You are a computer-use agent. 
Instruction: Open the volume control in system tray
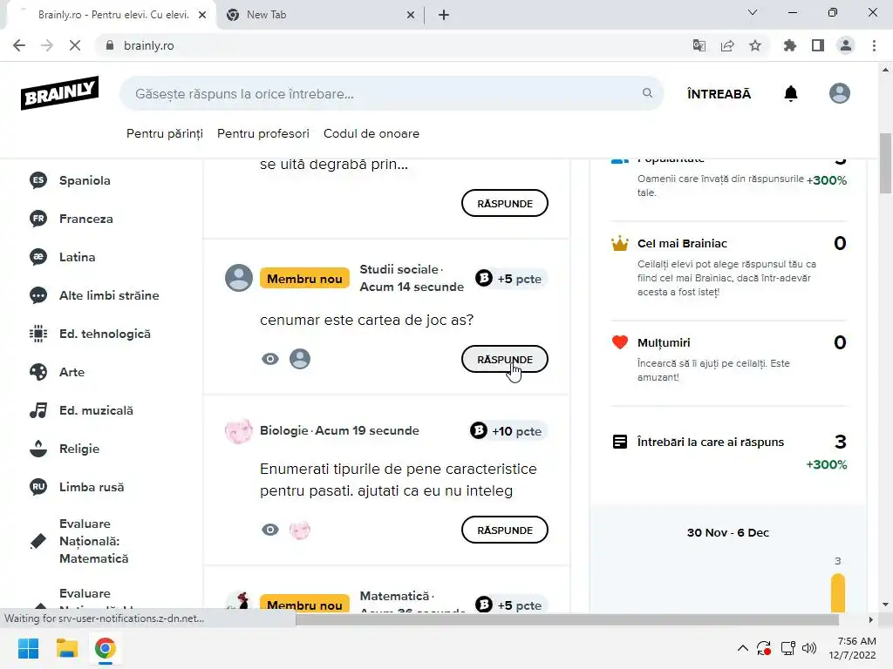[x=808, y=648]
